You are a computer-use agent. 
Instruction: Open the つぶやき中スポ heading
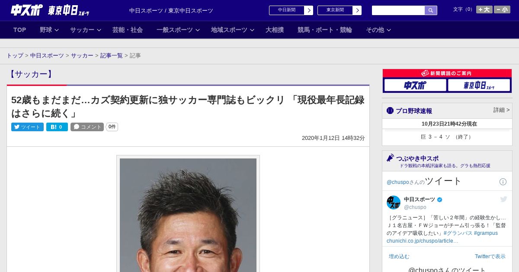pos(417,158)
